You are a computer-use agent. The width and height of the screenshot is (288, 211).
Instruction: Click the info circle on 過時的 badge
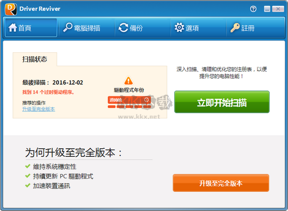(x=146, y=100)
